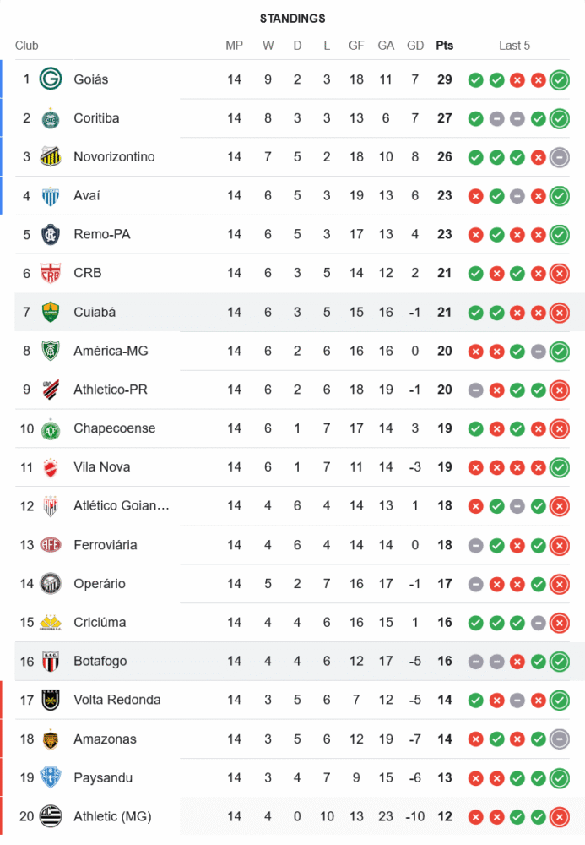Click the Criciúma club crest
The height and width of the screenshot is (845, 585).
pos(51,623)
